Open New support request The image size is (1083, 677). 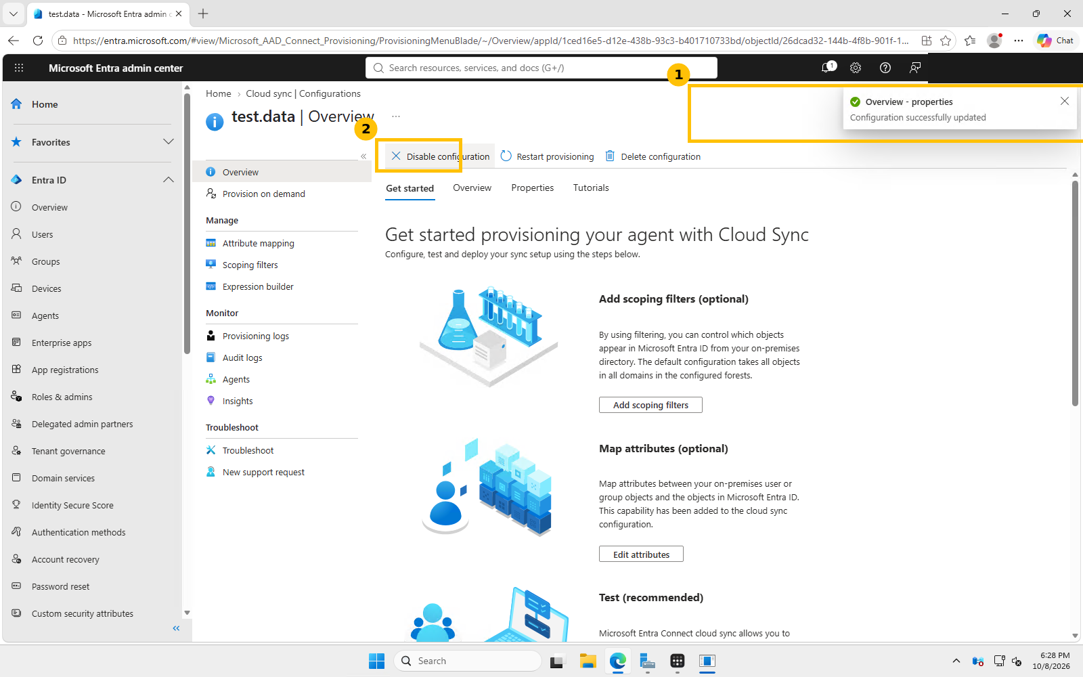pos(263,472)
